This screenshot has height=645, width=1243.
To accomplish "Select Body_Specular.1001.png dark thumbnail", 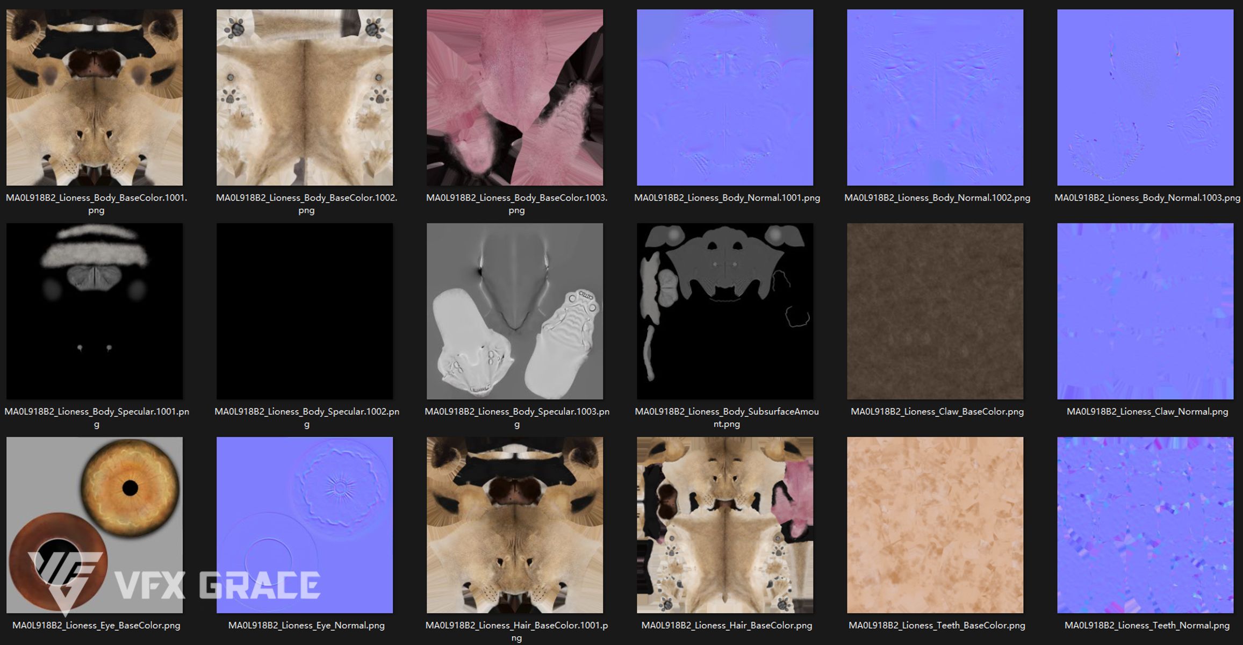I will pos(95,311).
